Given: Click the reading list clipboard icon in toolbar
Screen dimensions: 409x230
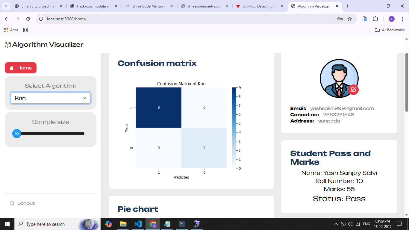Looking at the screenshot, I should 364,19.
